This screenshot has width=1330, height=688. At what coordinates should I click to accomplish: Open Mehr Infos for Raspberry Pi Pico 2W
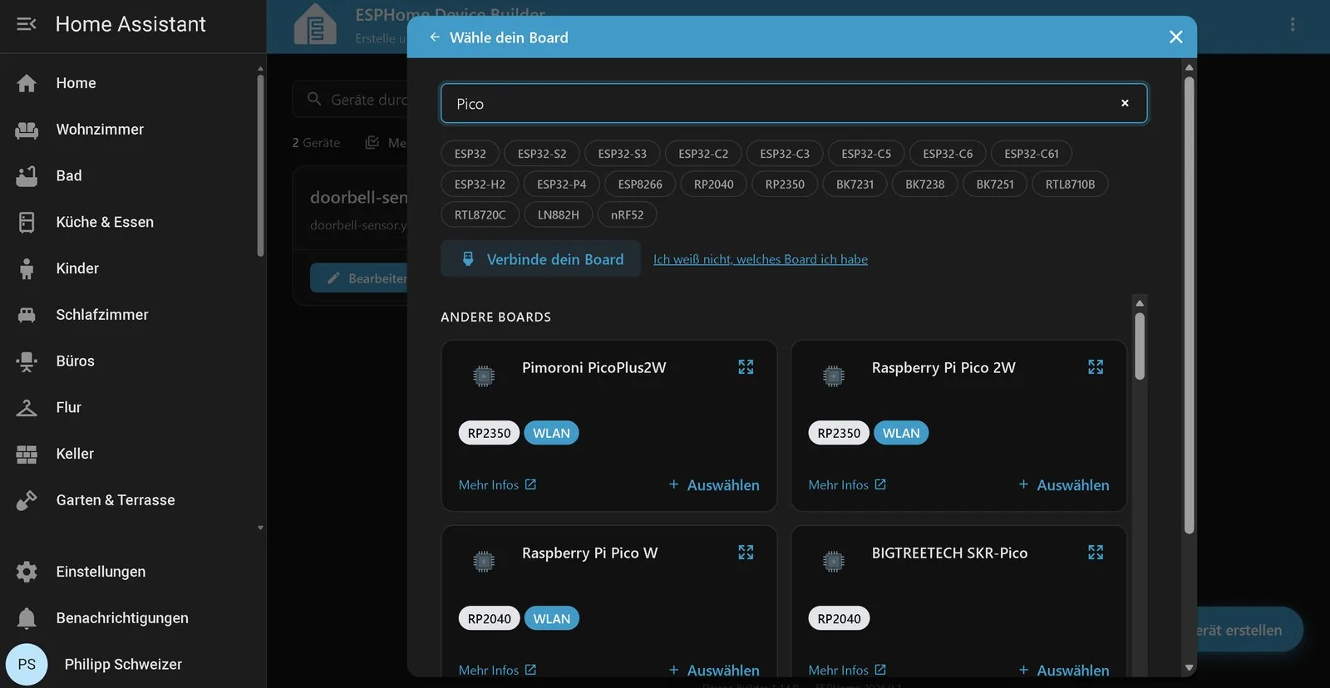[847, 485]
